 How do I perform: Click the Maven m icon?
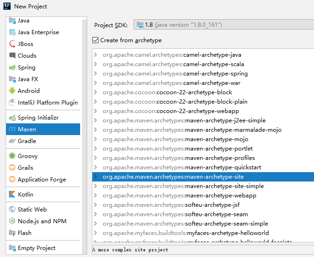(x=12, y=129)
